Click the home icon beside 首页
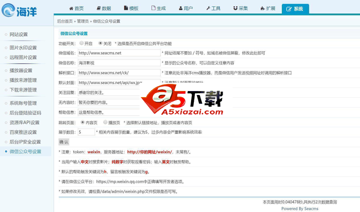 (71, 8)
